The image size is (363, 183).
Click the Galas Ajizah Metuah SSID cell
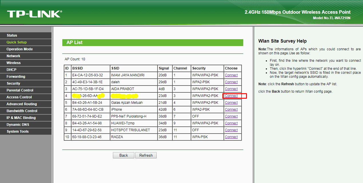[x=134, y=103]
